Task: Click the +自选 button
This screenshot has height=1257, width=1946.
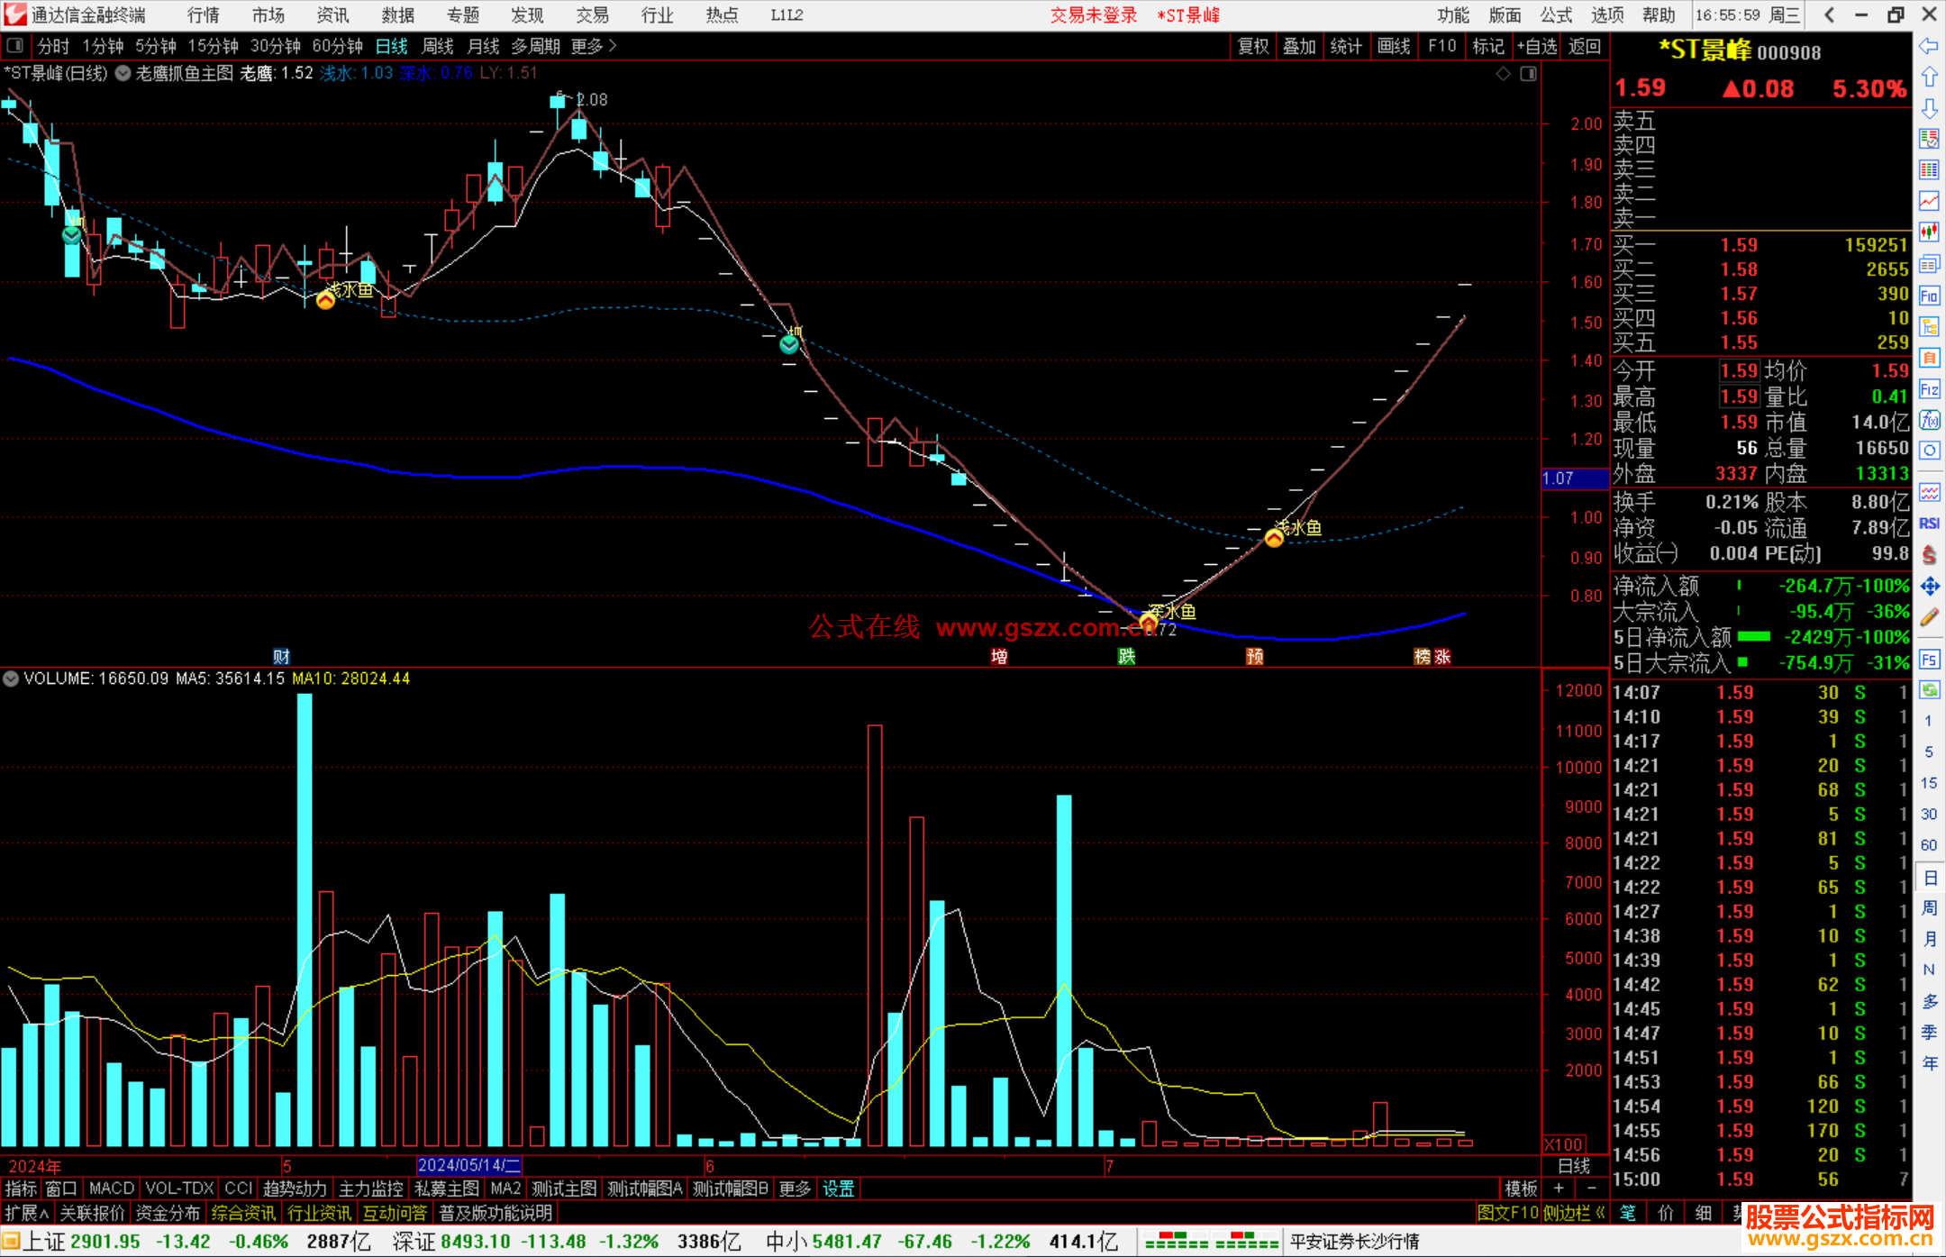Action: coord(1536,46)
